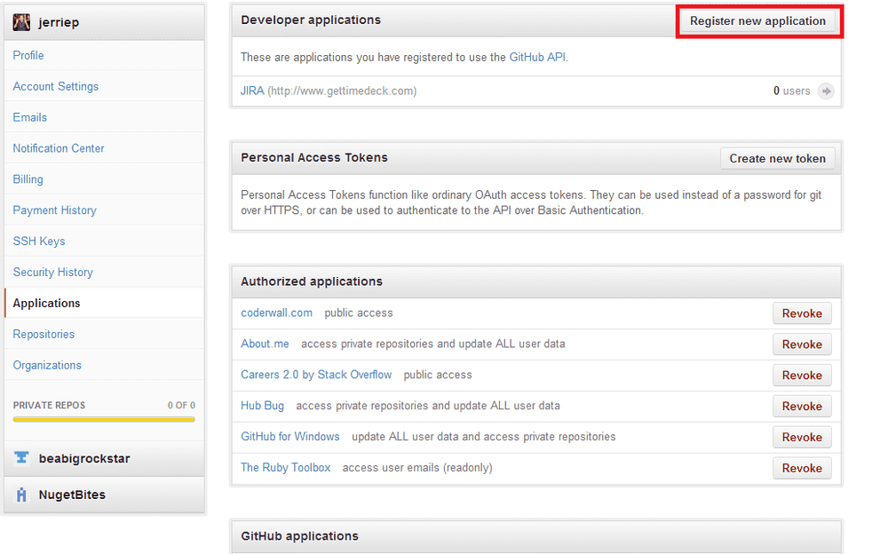The image size is (888, 554).
Task: Click the beabigrockstar organization icon
Action: [x=21, y=459]
